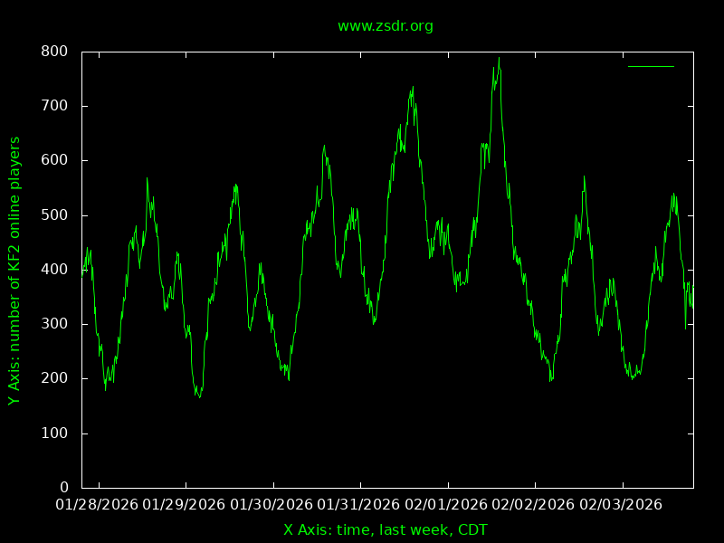
Task: Click the www.zsdr.org title text
Action: point(386,26)
